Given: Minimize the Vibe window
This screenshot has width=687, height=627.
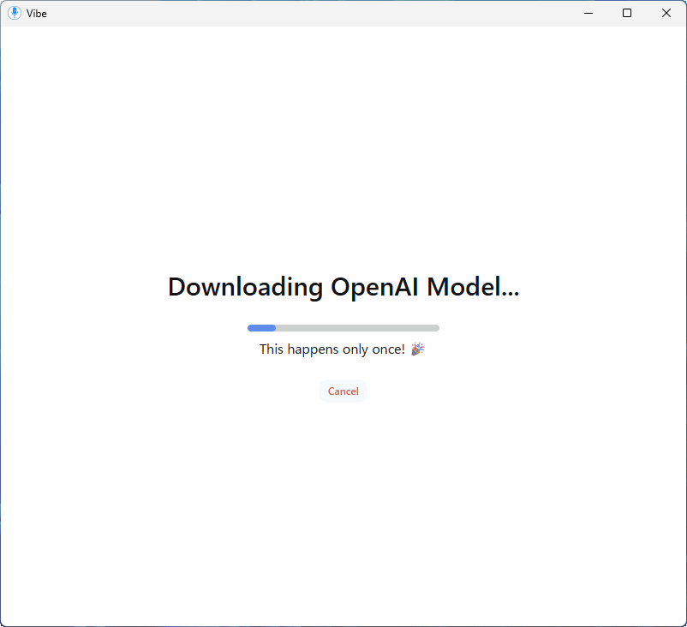Looking at the screenshot, I should click(588, 13).
